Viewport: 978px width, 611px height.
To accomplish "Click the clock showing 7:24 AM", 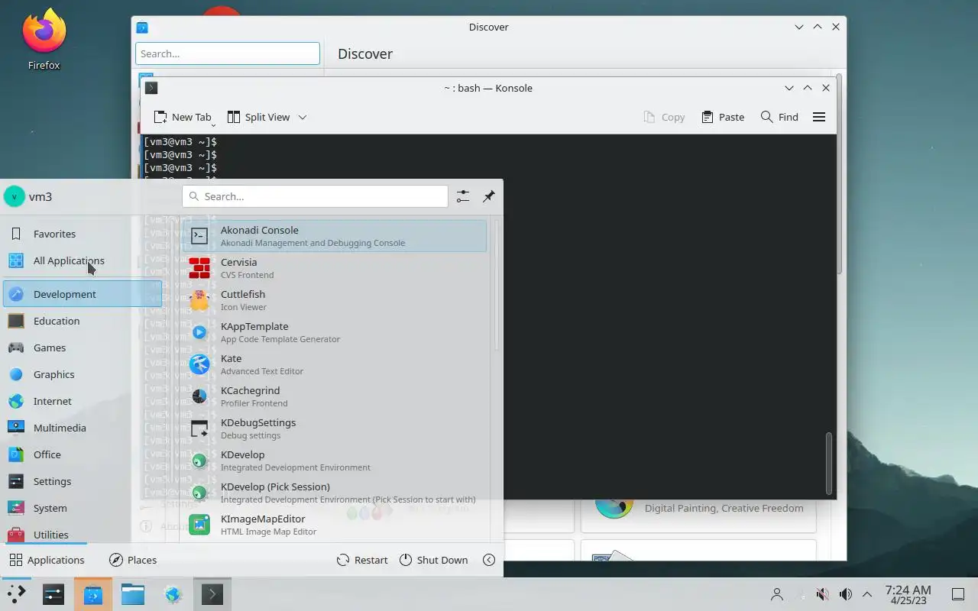I will pyautogui.click(x=908, y=594).
